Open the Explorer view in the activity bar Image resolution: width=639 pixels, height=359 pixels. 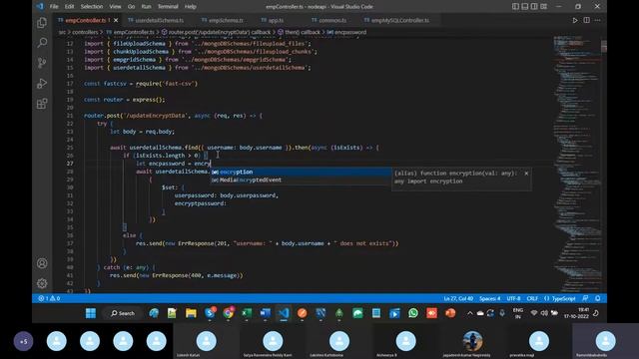42,22
